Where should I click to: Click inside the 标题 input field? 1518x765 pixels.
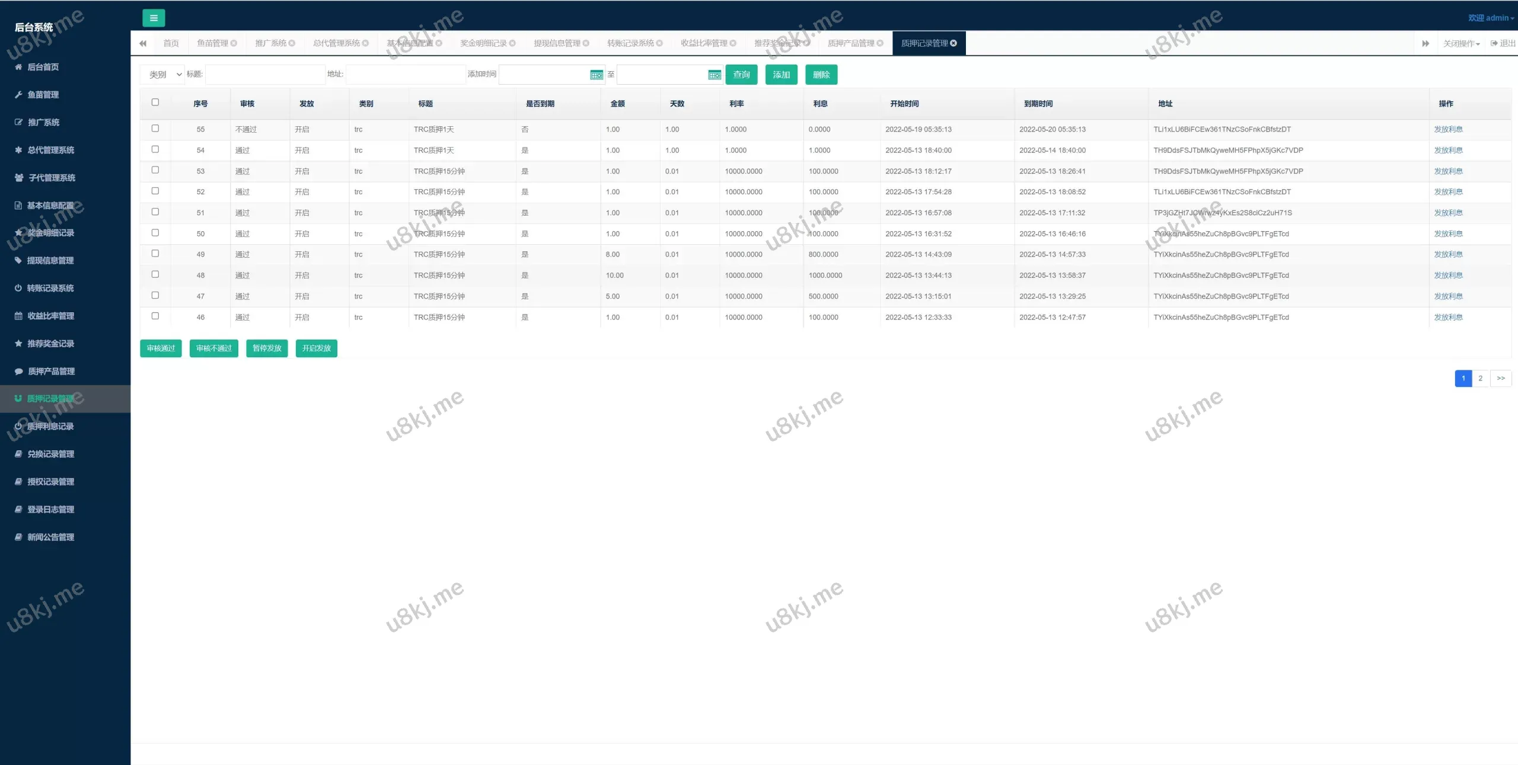[264, 75]
